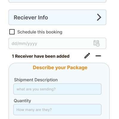Viewport: 119px width, 119px height.
Task: Click the Describe your Package heading
Action: 60,68
